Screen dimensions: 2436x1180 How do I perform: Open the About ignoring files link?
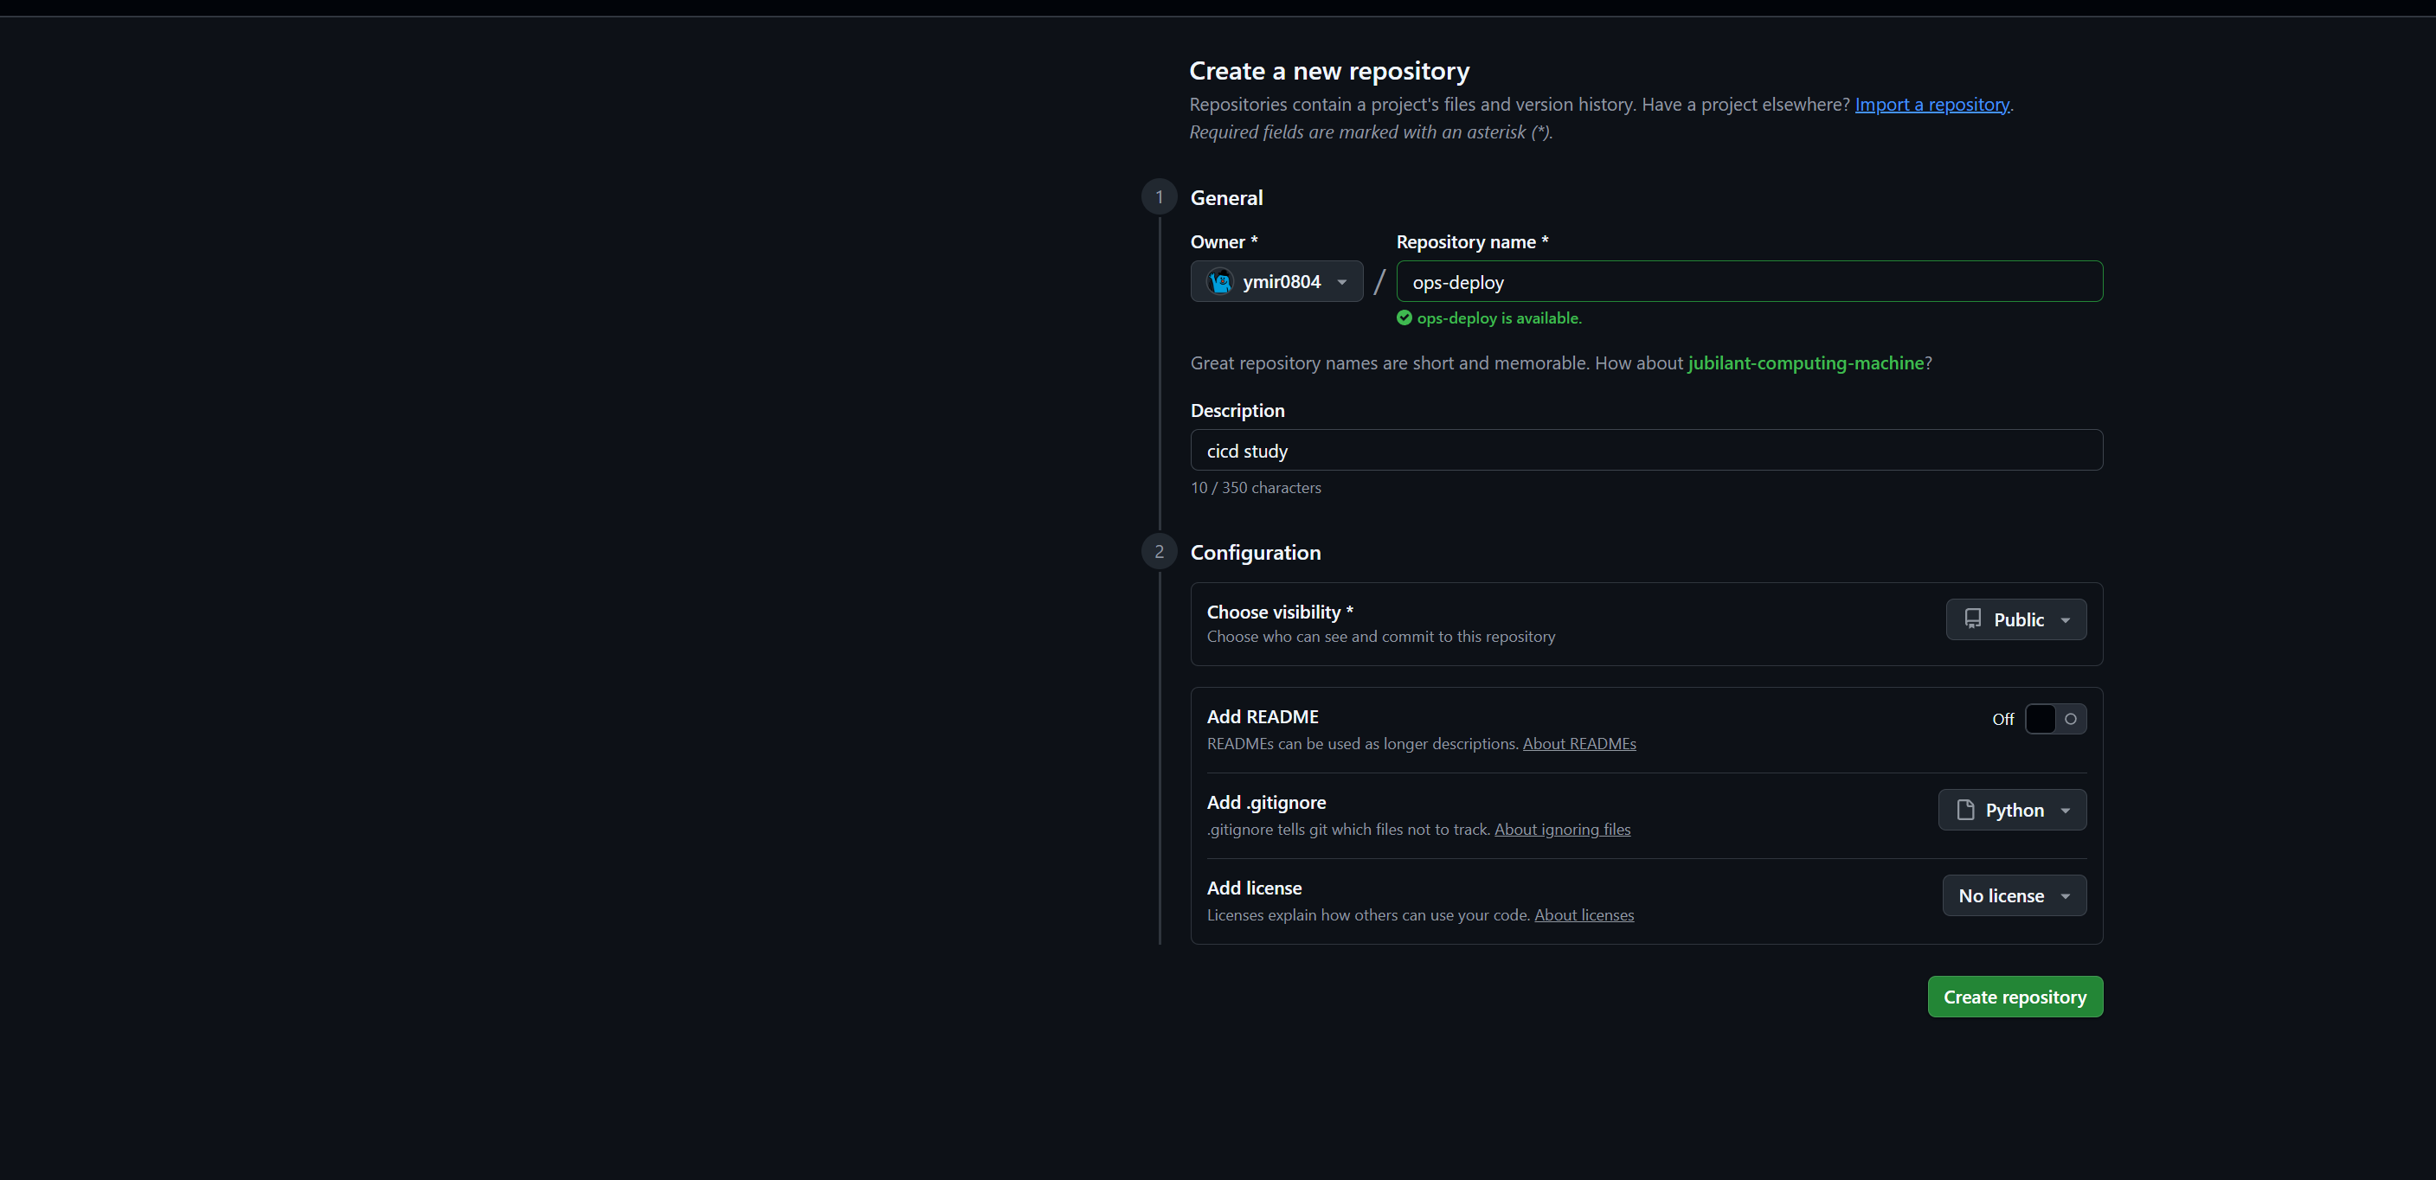(x=1561, y=830)
